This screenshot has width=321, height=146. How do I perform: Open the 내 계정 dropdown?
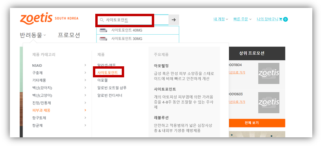pos(221,19)
